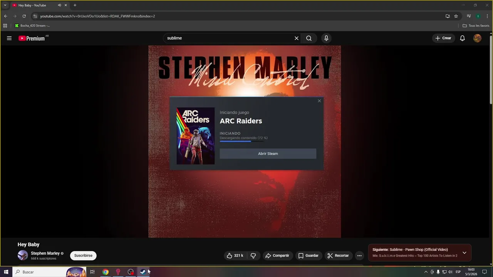The image size is (493, 277).
Task: Go to YouTube Premium home logo
Action: coord(32,38)
